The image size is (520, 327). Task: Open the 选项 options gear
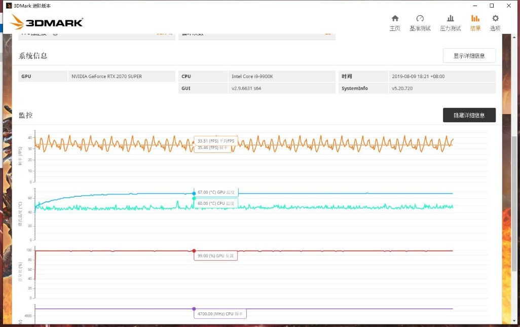click(x=495, y=23)
